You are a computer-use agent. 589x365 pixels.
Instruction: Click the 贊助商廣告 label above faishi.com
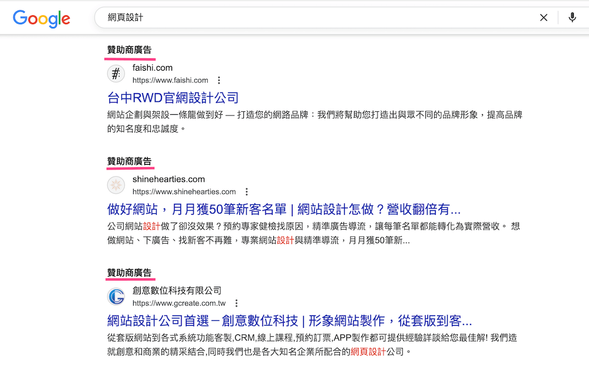[129, 50]
